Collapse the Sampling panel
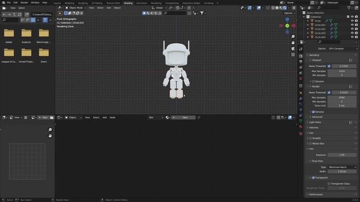The width and height of the screenshot is (360, 202). (x=332, y=55)
